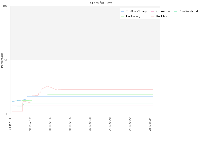The image size is (203, 152).
Task: Click the 28.Dec.24 x-axis date label
Action: pos(150,124)
